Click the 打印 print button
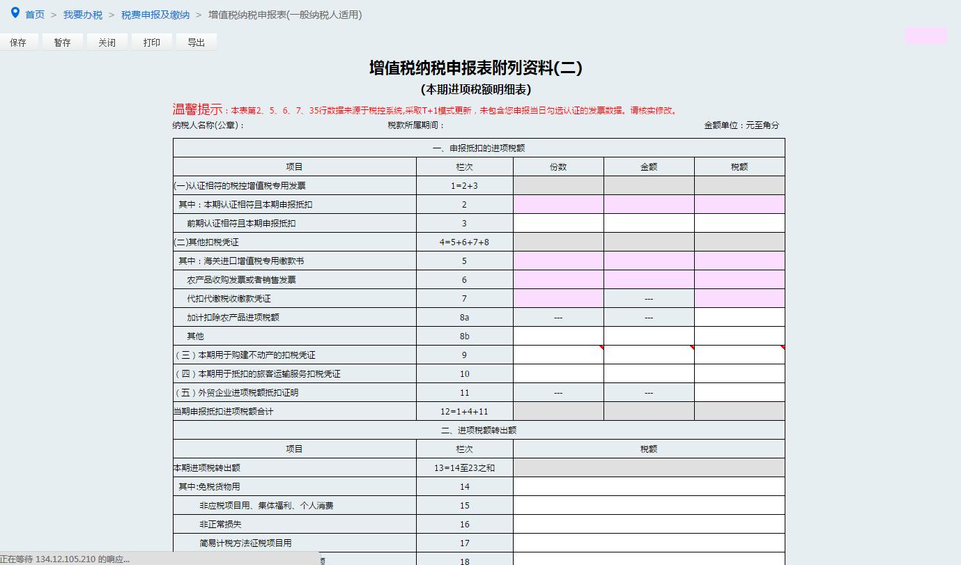The image size is (961, 565). tap(151, 42)
